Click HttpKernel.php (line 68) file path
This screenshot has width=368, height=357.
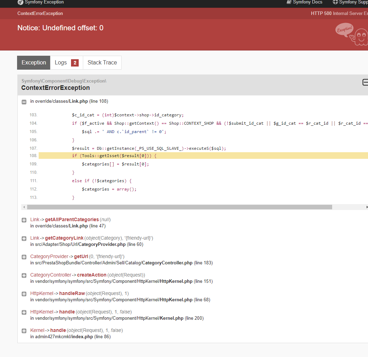[123, 300]
